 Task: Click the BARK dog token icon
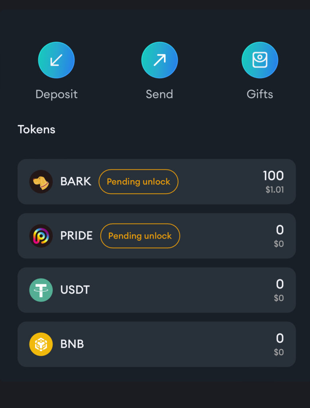pyautogui.click(x=41, y=182)
